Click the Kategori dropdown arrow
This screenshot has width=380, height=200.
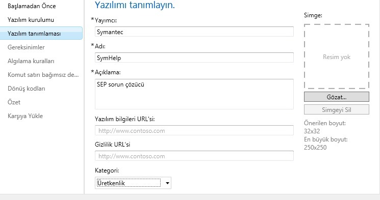tap(167, 183)
